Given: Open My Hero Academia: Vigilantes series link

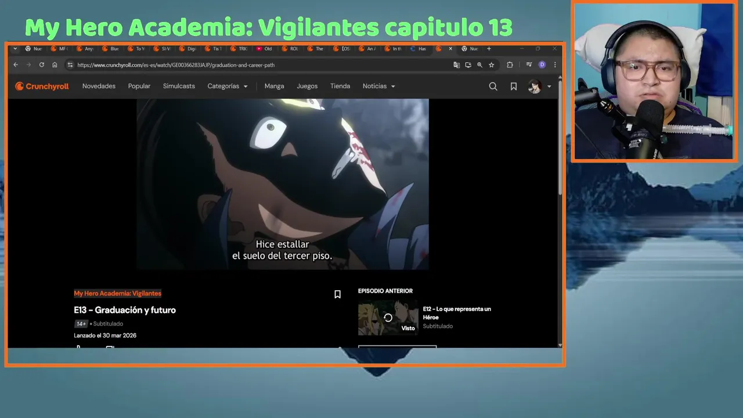Looking at the screenshot, I should [x=117, y=293].
